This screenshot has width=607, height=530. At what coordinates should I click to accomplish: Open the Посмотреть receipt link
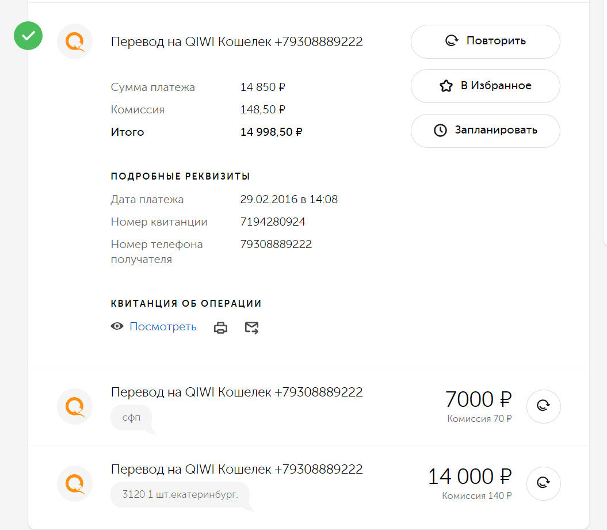[x=163, y=326]
